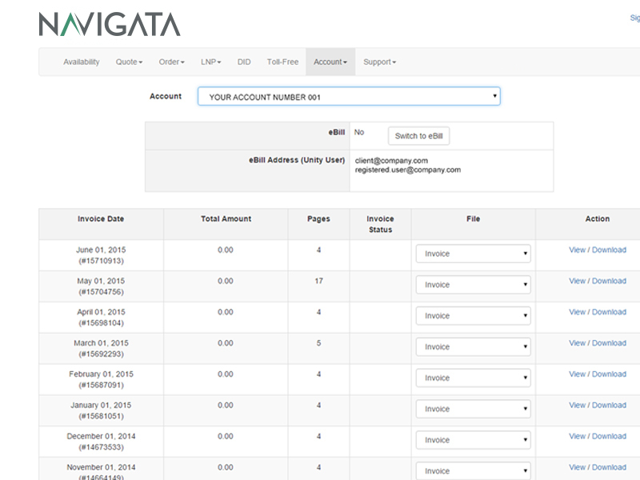Open the LNP dropdown menu
Image resolution: width=640 pixels, height=480 pixels.
[210, 62]
